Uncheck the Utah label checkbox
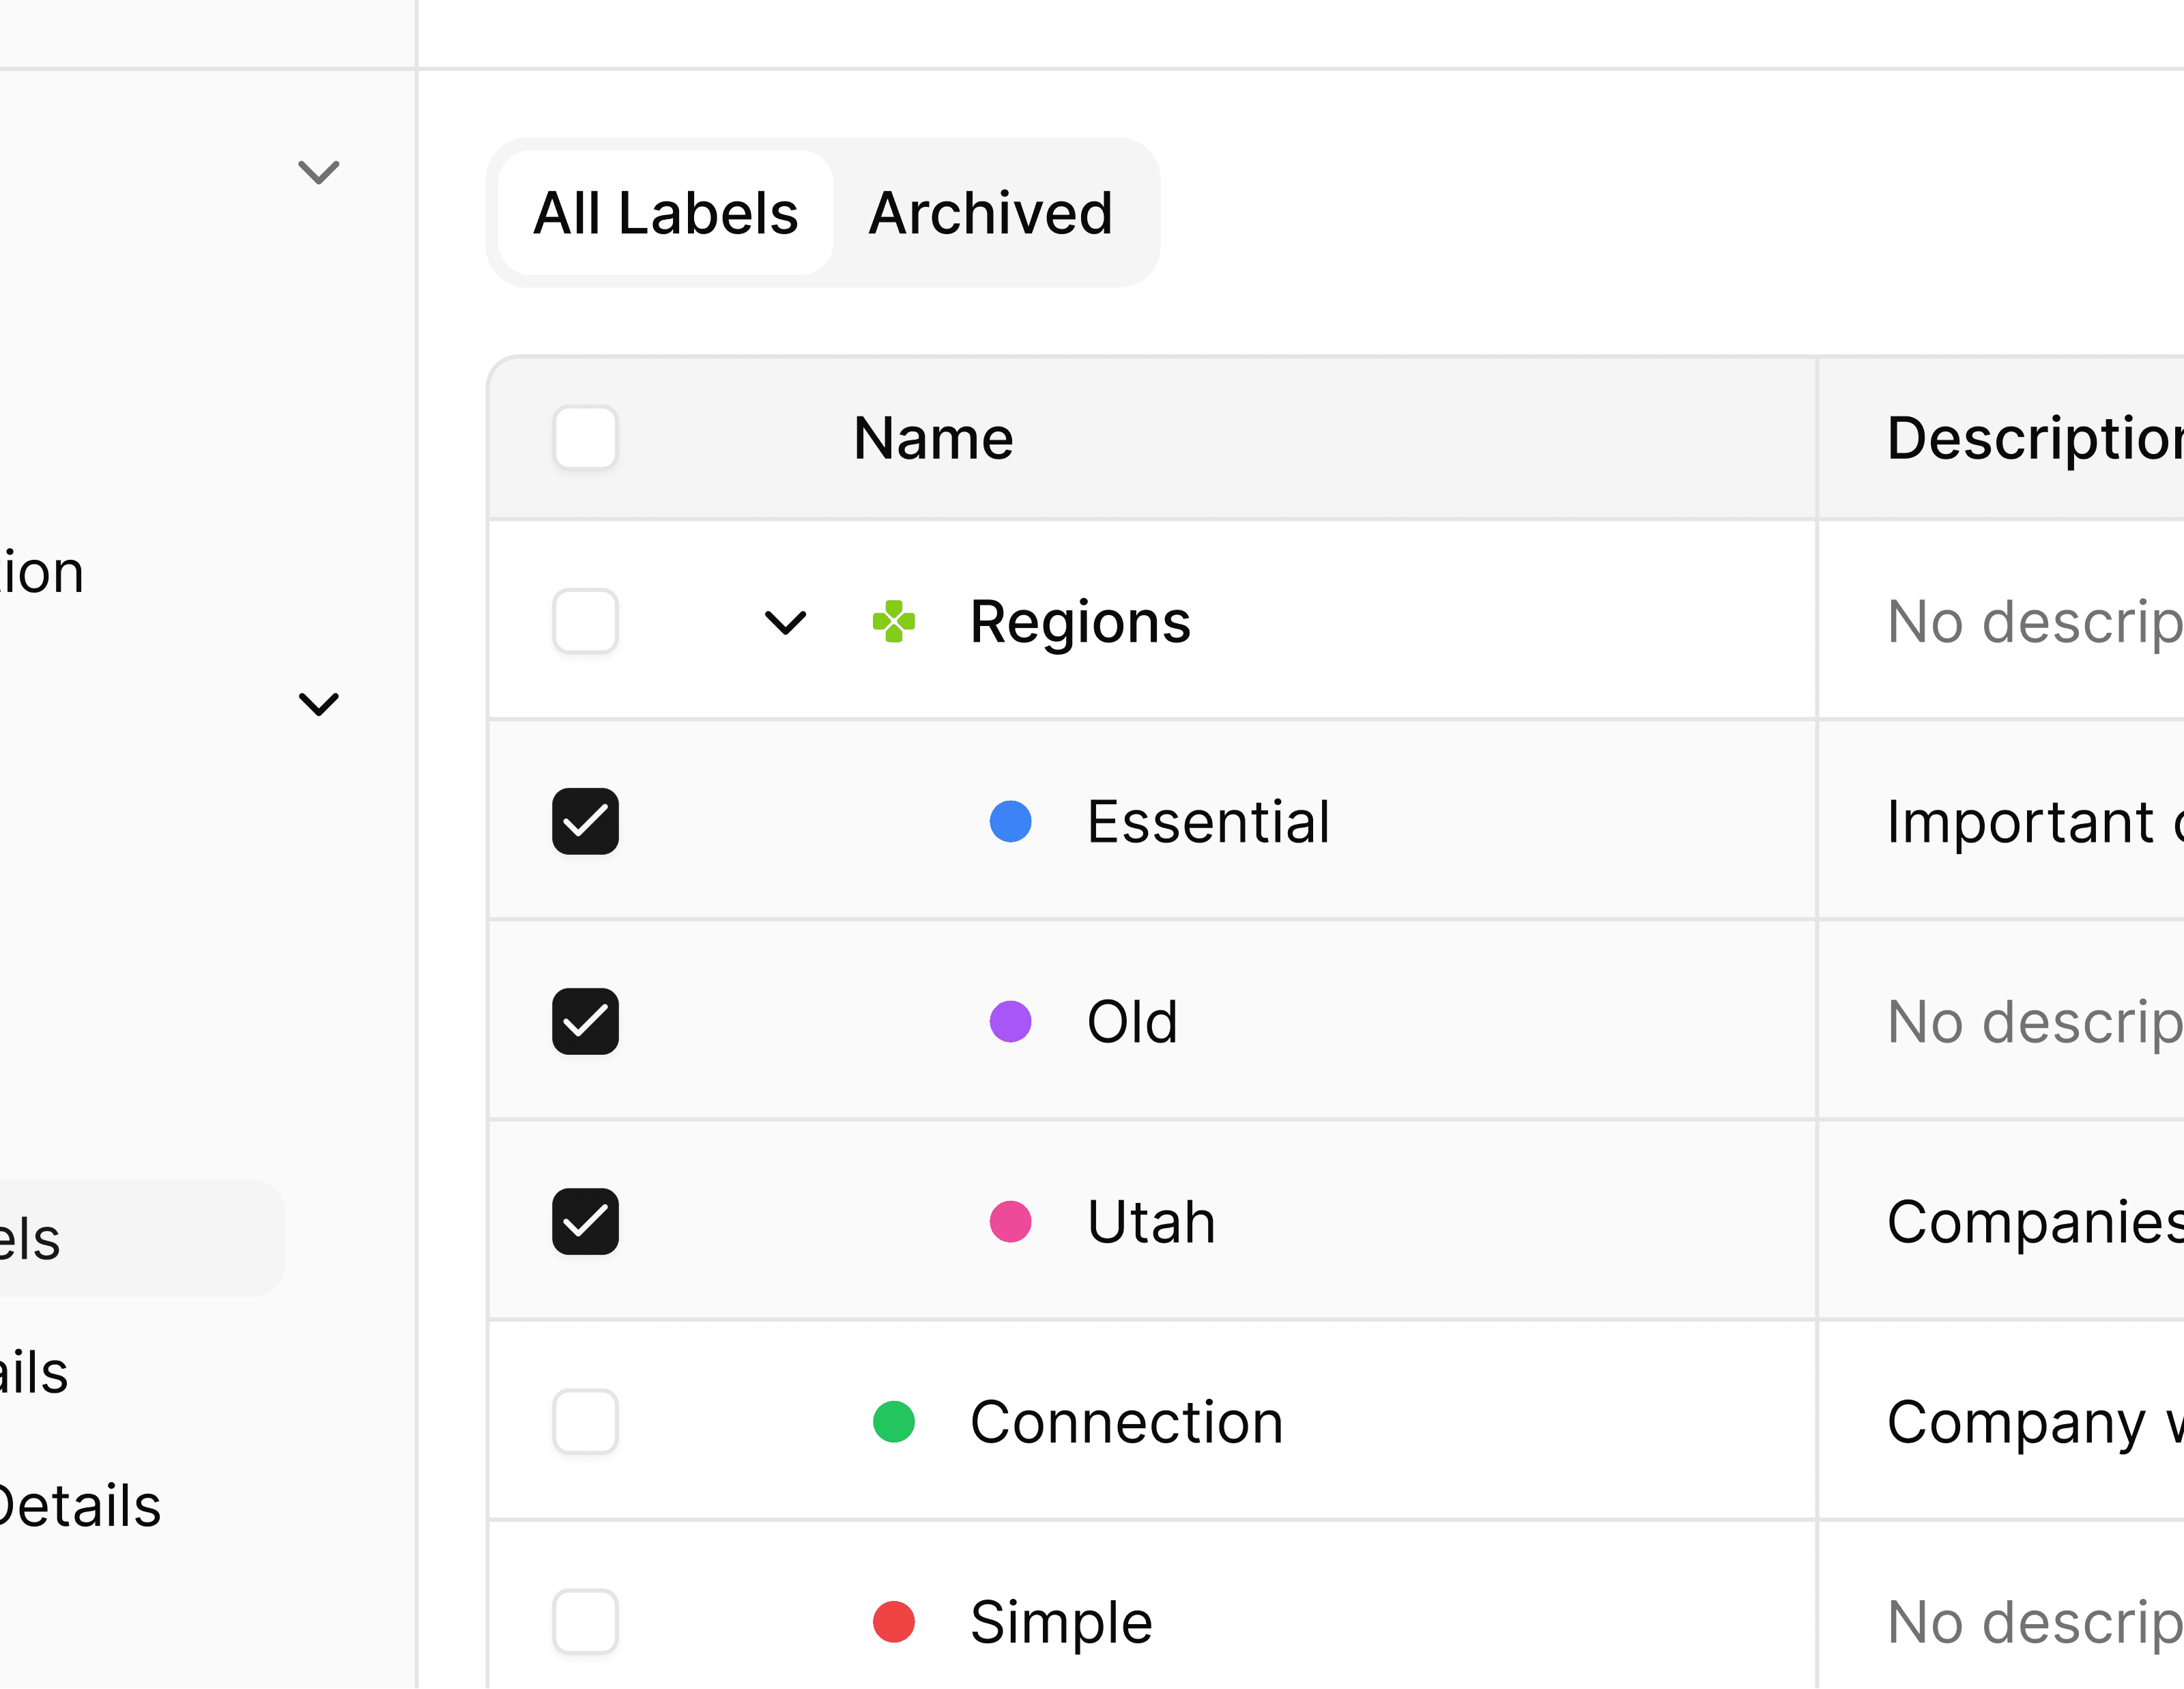 click(x=585, y=1221)
